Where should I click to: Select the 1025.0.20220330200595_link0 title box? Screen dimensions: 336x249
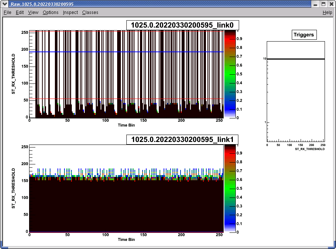click(x=183, y=25)
